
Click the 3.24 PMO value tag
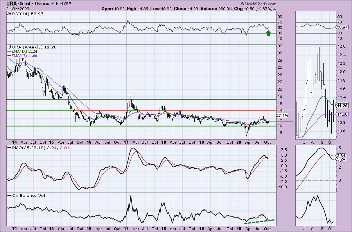pyautogui.click(x=341, y=159)
